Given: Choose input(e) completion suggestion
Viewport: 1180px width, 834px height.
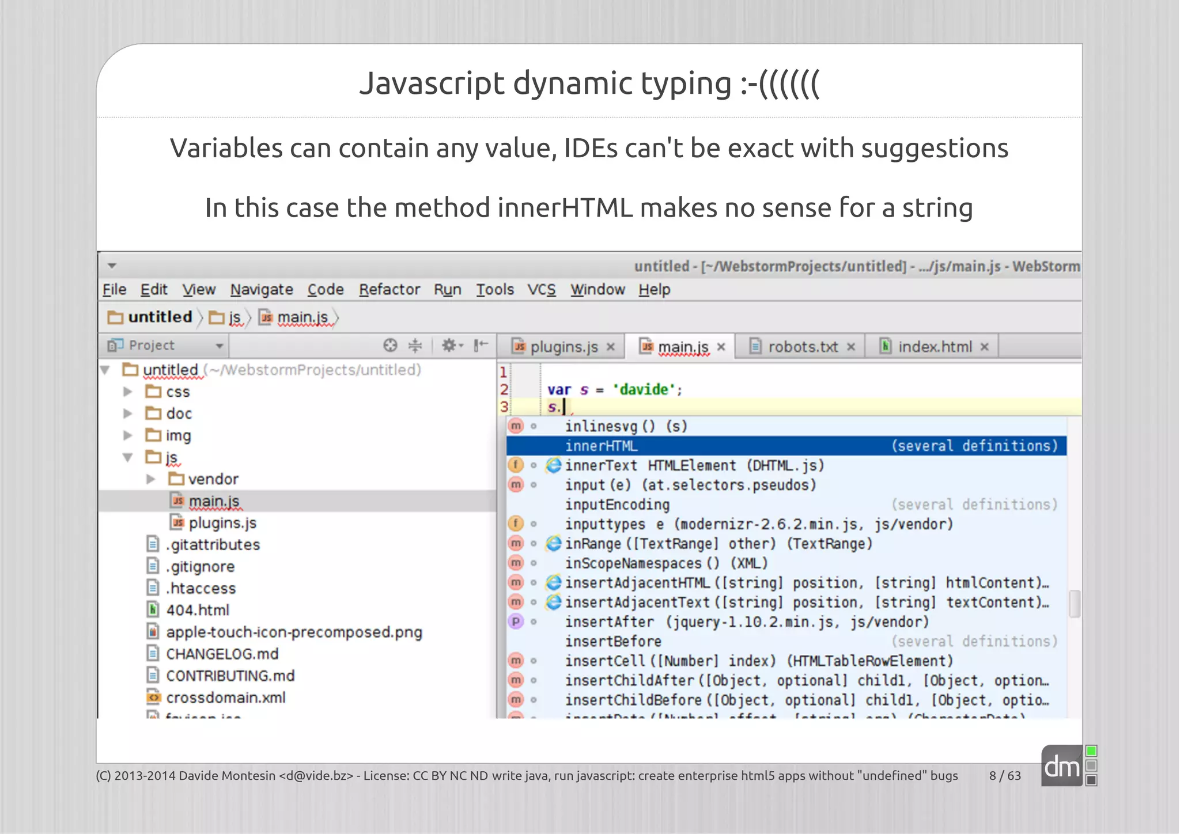Looking at the screenshot, I should click(x=786, y=485).
